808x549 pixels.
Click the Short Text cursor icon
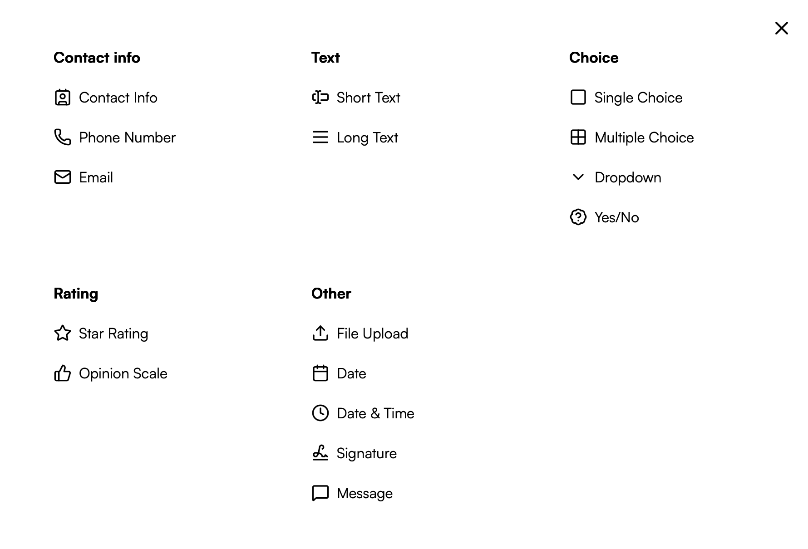(x=320, y=97)
